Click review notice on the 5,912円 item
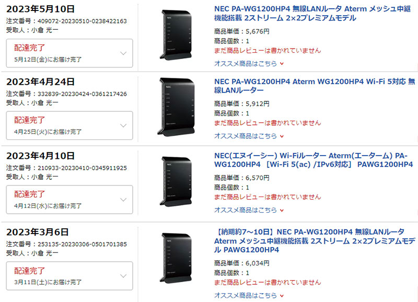Viewport: 418px width, 302px height. point(268,123)
